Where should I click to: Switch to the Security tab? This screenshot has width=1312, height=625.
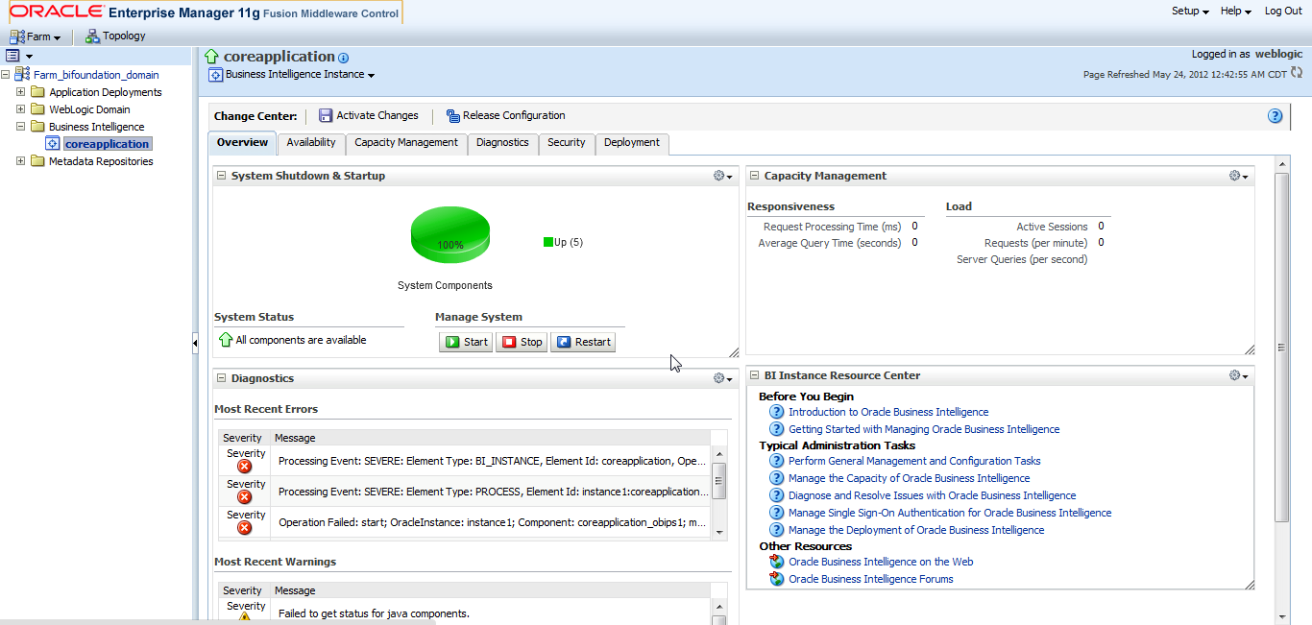pyautogui.click(x=567, y=143)
